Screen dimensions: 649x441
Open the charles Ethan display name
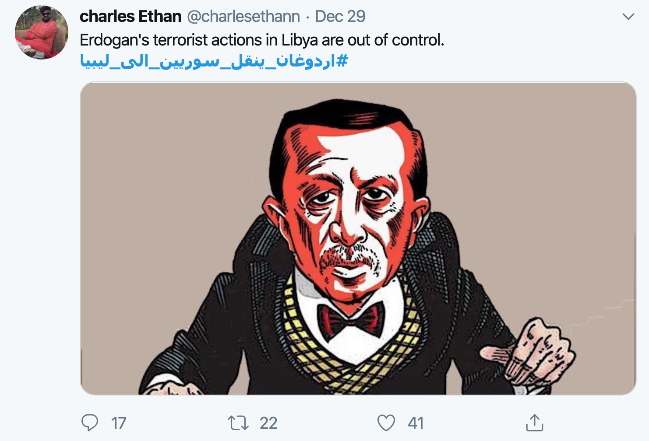[x=131, y=16]
